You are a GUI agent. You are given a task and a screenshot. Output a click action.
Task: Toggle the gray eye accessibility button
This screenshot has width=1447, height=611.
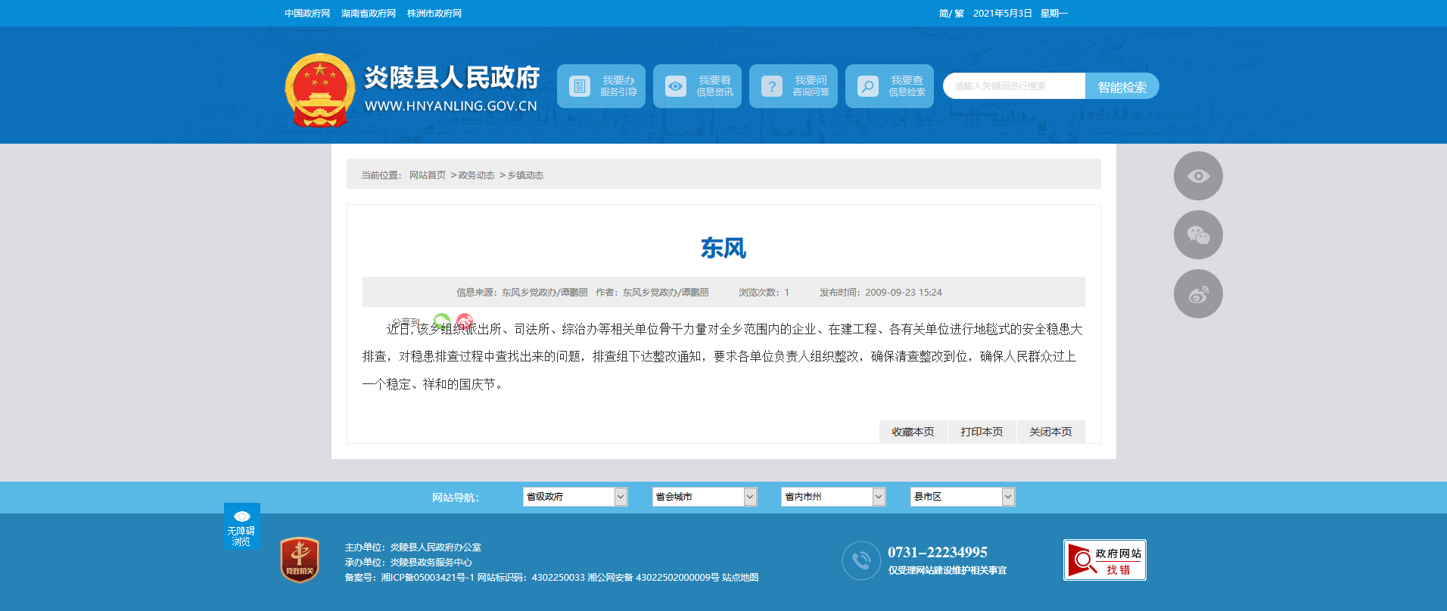[x=1197, y=176]
